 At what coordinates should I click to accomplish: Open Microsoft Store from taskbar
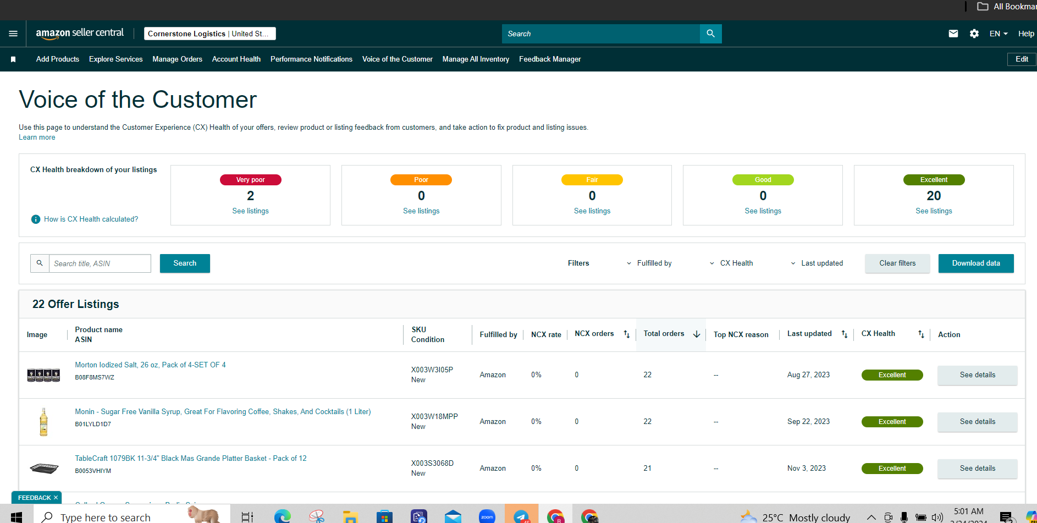(385, 517)
